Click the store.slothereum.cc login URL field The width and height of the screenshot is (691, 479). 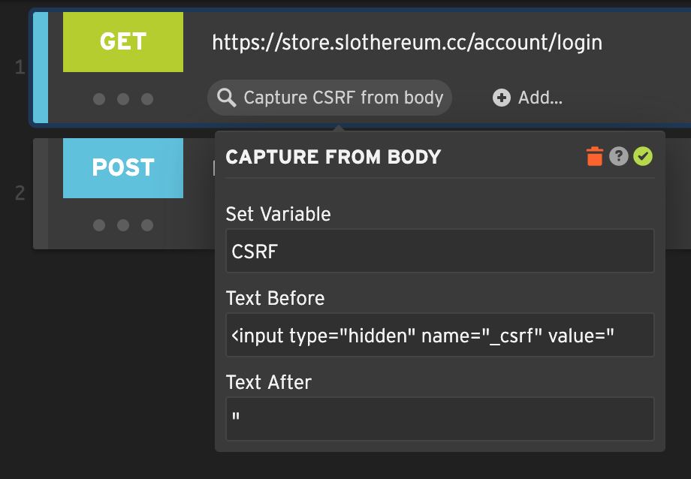(x=409, y=43)
